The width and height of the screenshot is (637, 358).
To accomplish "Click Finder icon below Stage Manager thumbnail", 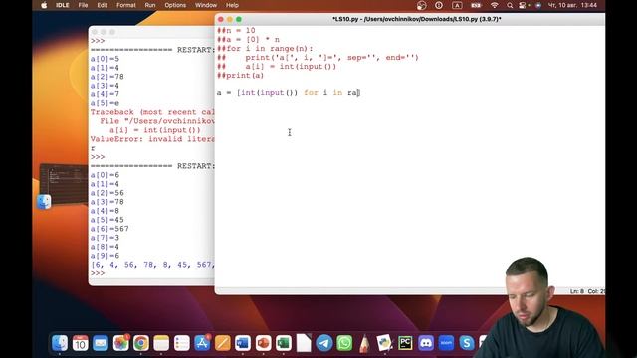I will pyautogui.click(x=44, y=202).
